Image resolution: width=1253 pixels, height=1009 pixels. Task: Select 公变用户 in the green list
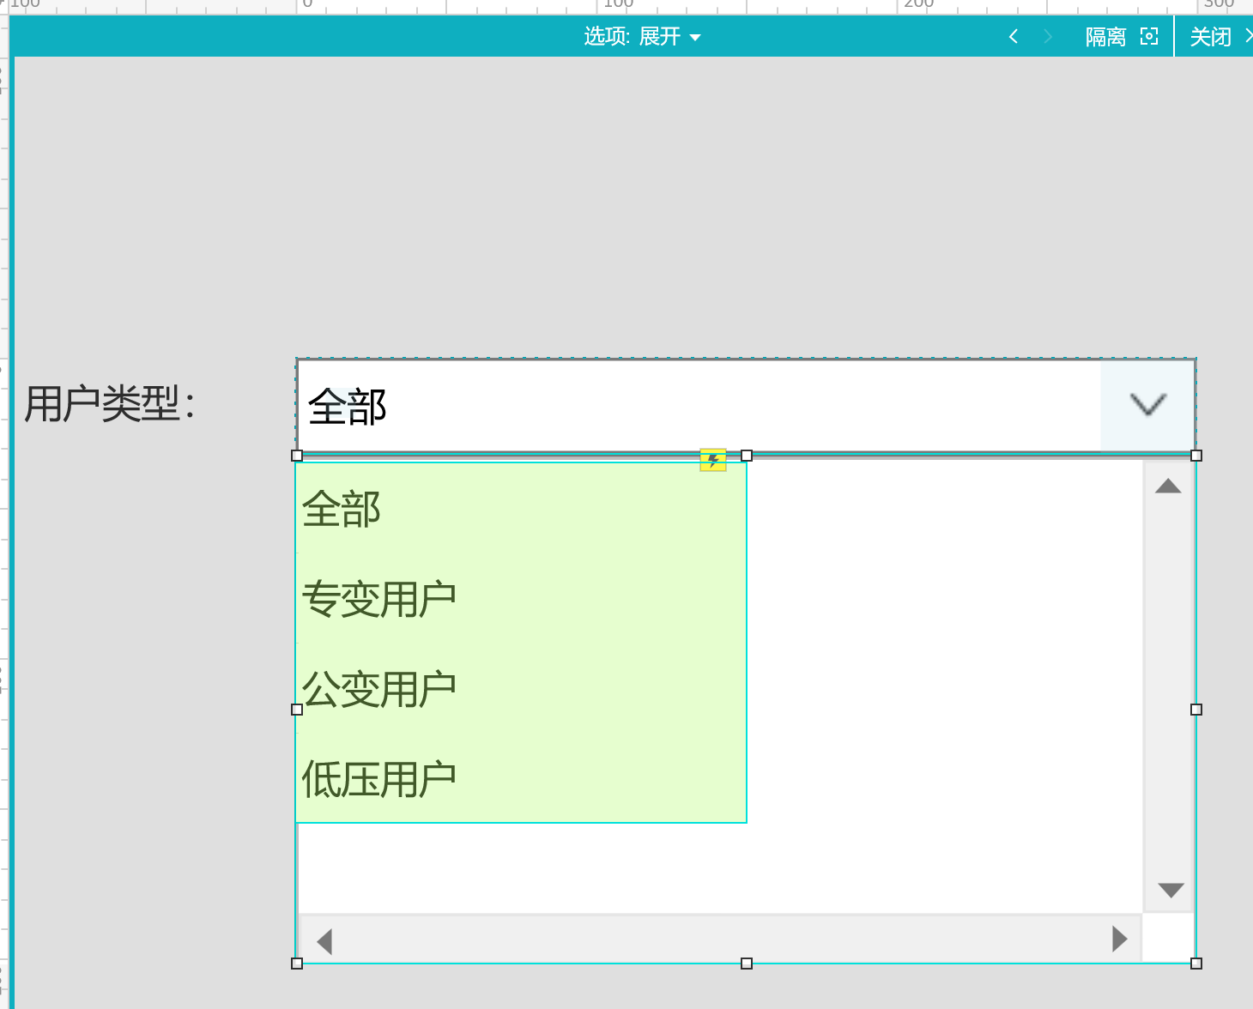pos(380,687)
